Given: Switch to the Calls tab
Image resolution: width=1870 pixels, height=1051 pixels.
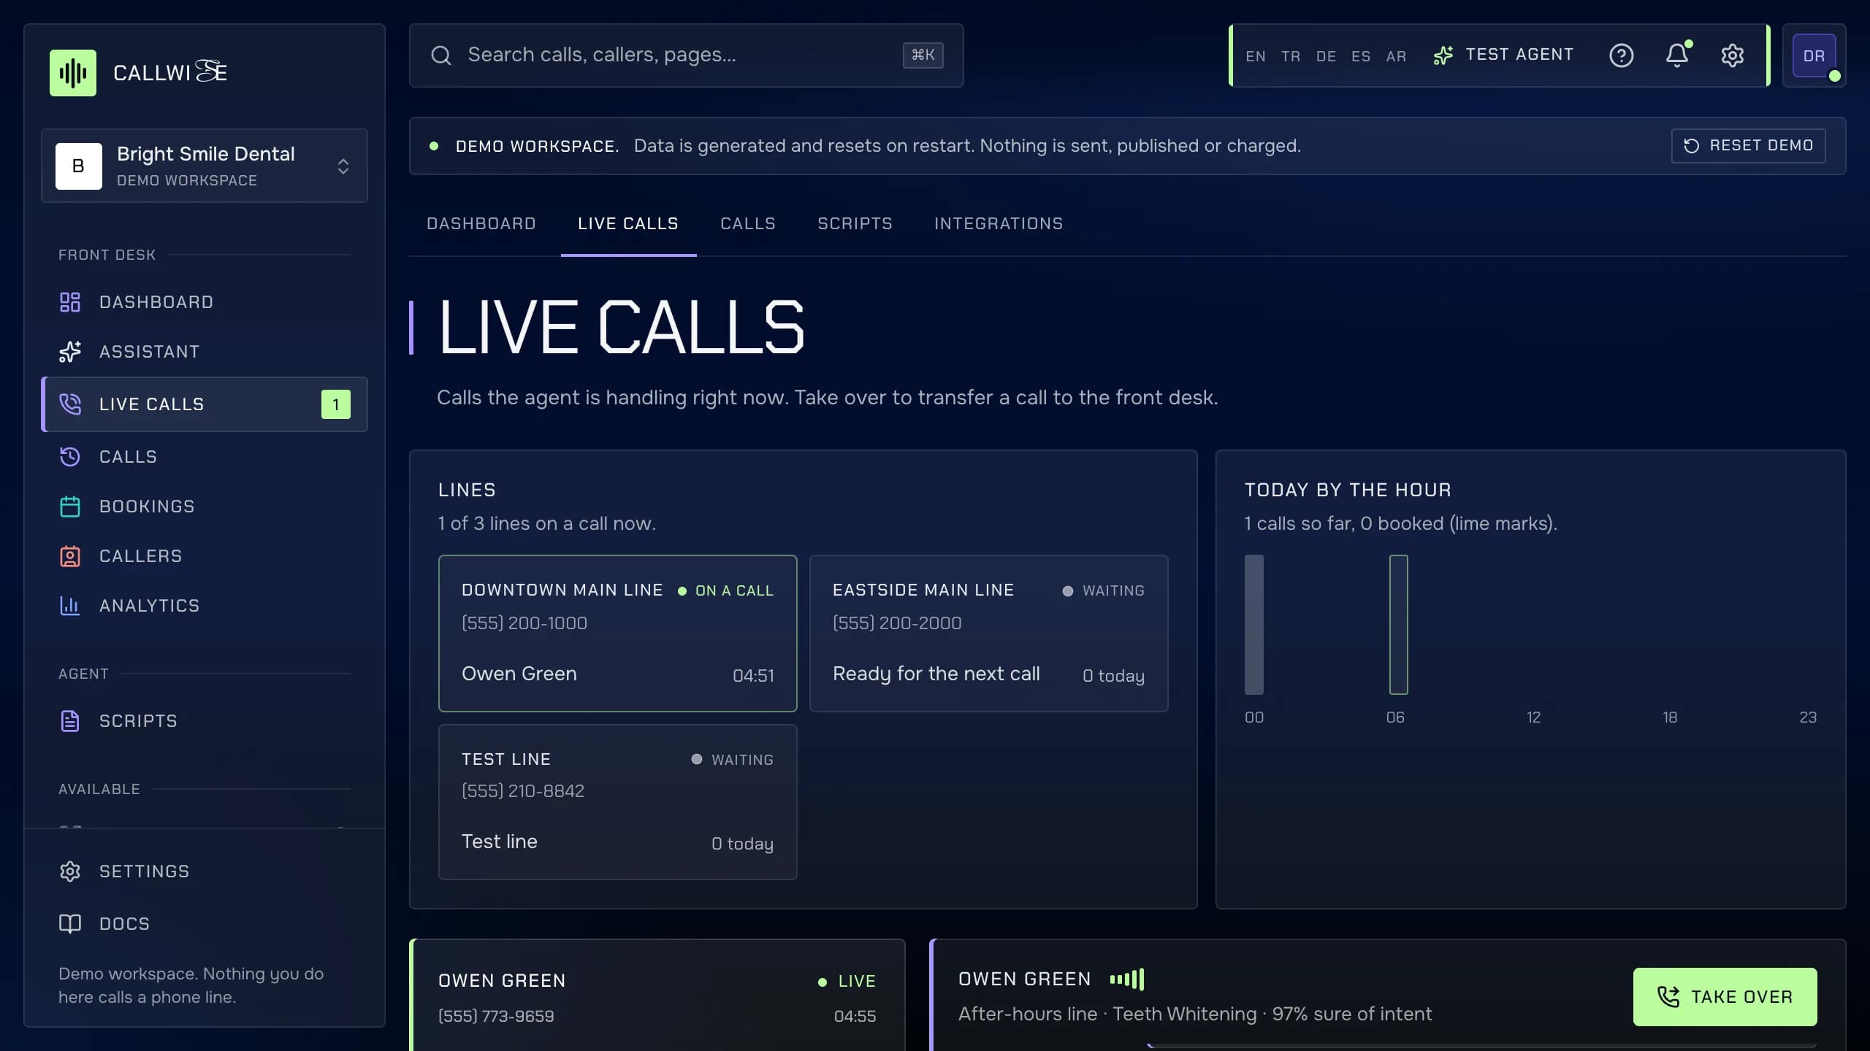Looking at the screenshot, I should click(748, 223).
